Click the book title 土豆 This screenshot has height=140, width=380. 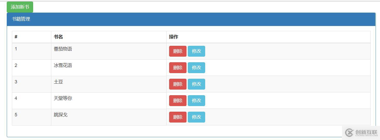click(59, 82)
